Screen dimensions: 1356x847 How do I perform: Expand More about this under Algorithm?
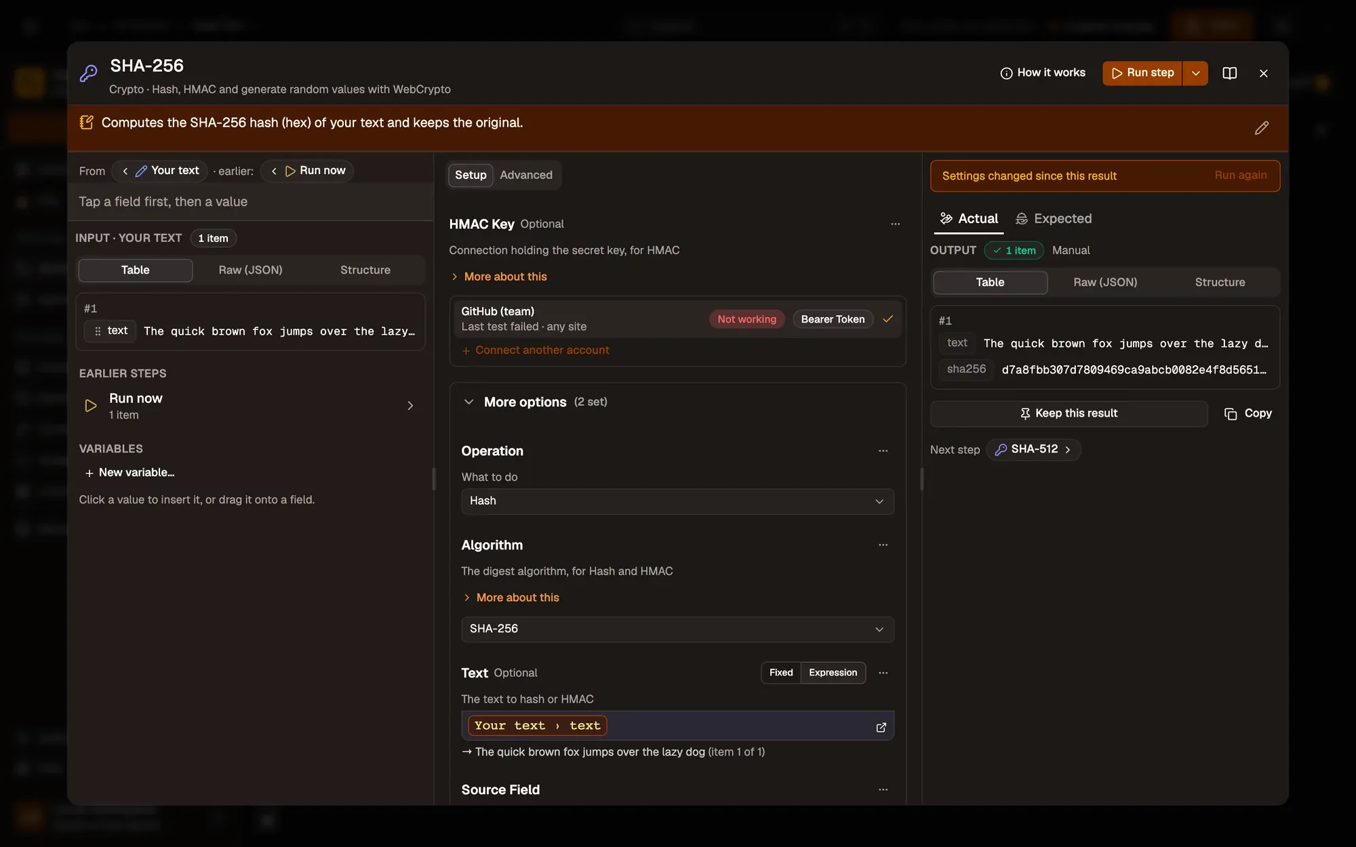pos(511,598)
